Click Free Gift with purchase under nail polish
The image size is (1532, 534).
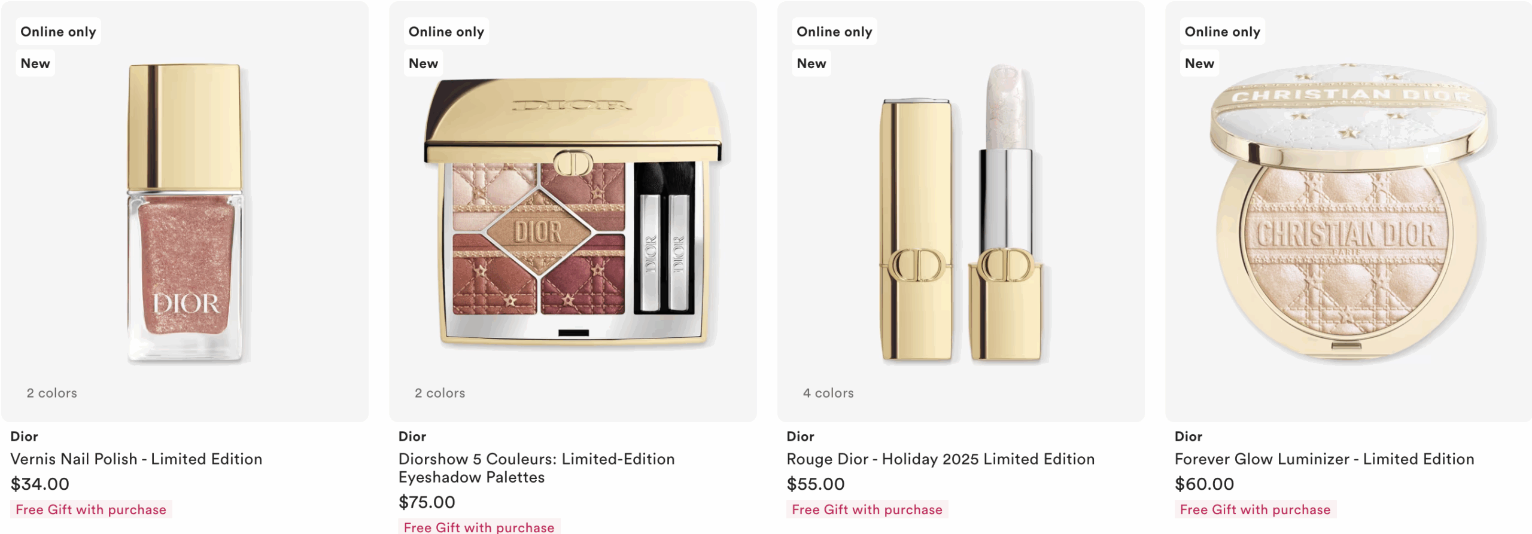click(x=91, y=509)
